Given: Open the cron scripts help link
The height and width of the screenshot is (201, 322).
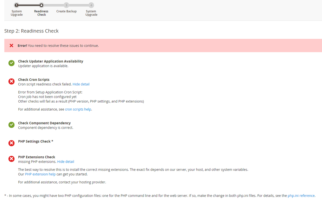Looking at the screenshot, I should [78, 109].
